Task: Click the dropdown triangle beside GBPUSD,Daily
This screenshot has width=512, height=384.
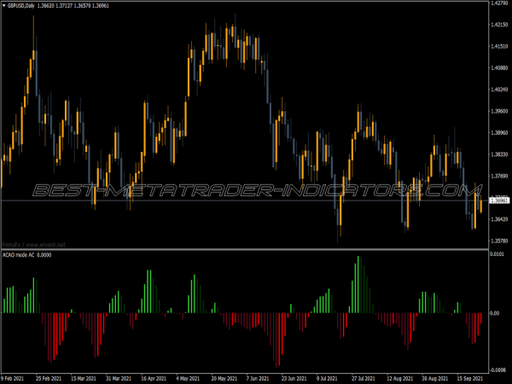Action: (3, 5)
